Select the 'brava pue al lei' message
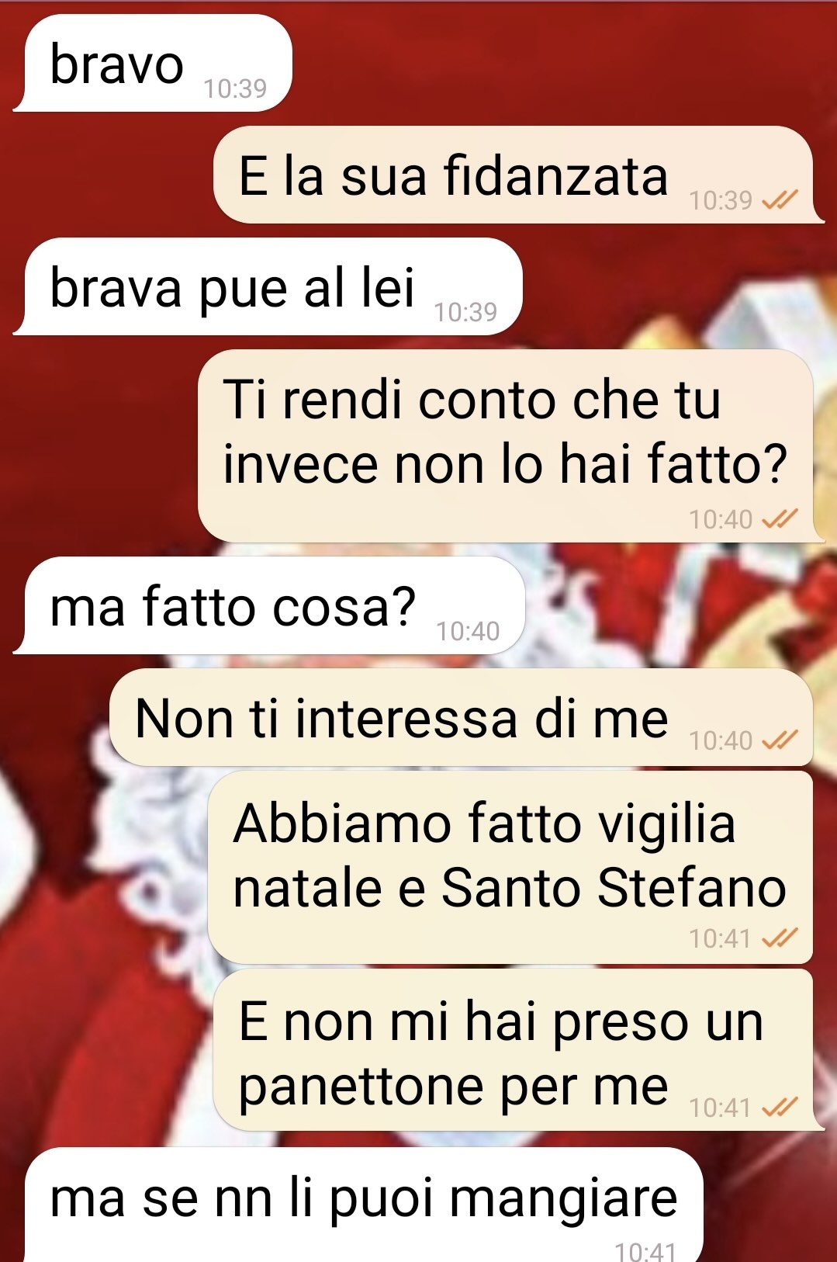Image resolution: width=837 pixels, height=1262 pixels. click(268, 287)
